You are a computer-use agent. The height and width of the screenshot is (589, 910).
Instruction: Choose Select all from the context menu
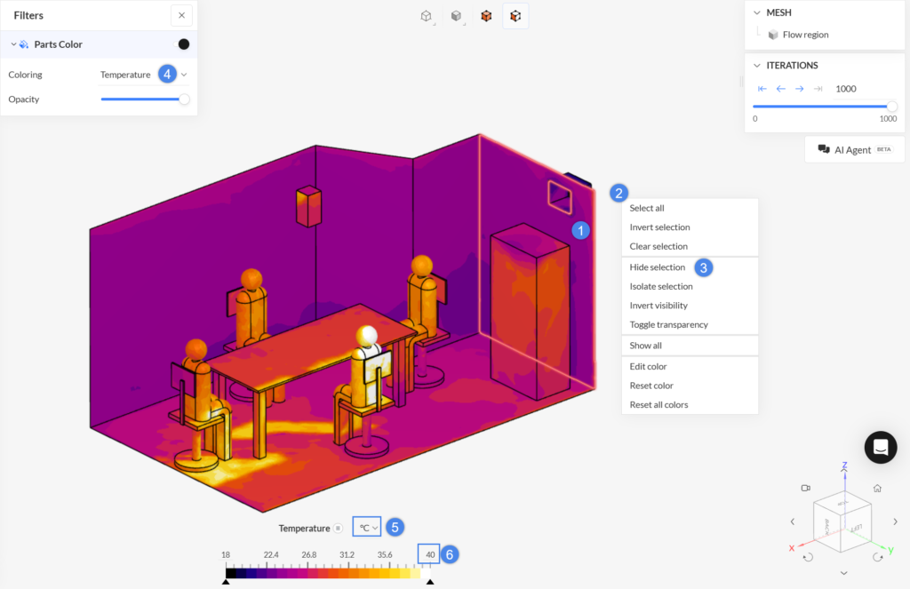tap(690, 208)
